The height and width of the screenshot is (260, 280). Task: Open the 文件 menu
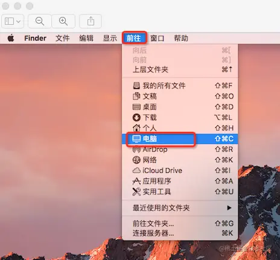(63, 38)
